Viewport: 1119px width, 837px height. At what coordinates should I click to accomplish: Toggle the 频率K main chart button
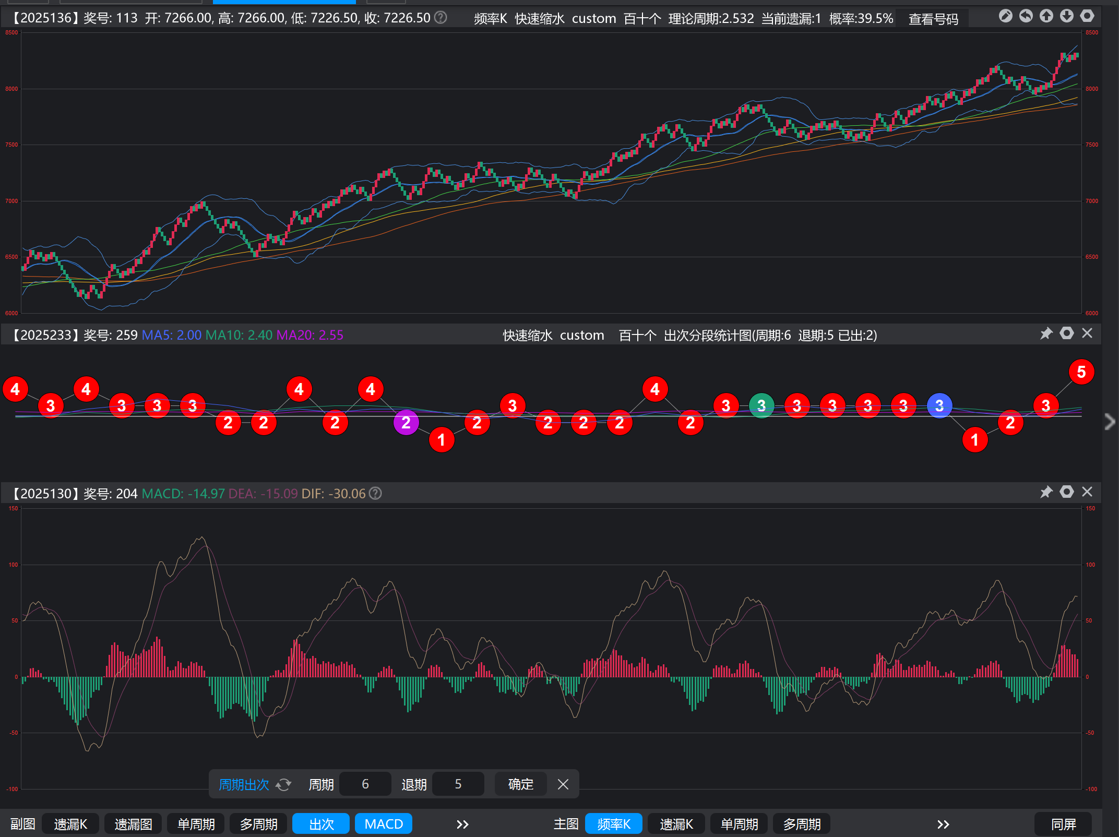coord(614,824)
